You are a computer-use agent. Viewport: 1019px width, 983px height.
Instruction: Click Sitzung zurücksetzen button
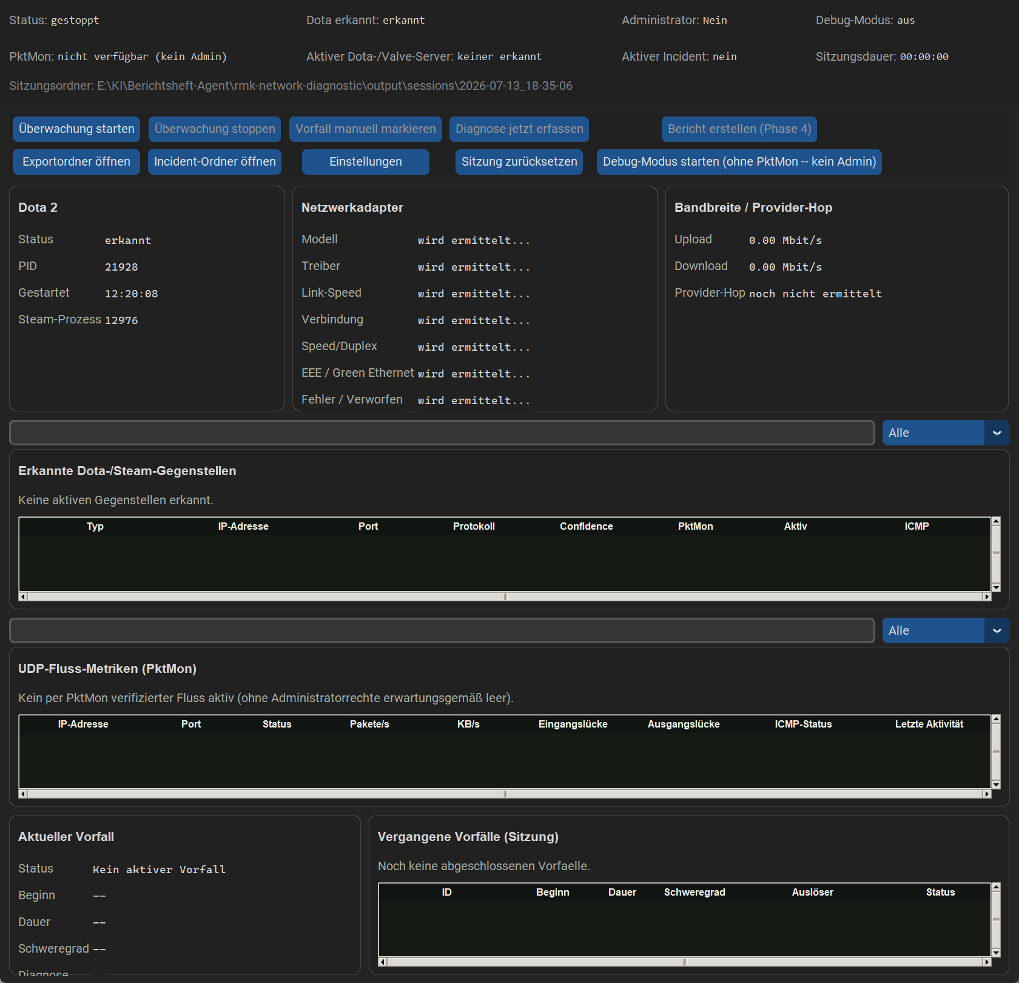point(519,162)
